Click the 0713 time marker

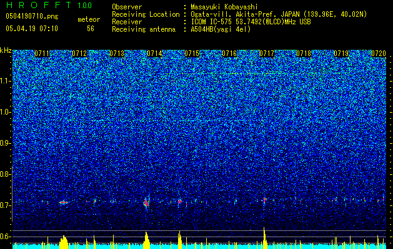point(117,54)
